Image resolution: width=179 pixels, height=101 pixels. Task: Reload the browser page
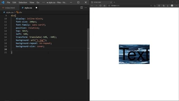coord(100,6)
